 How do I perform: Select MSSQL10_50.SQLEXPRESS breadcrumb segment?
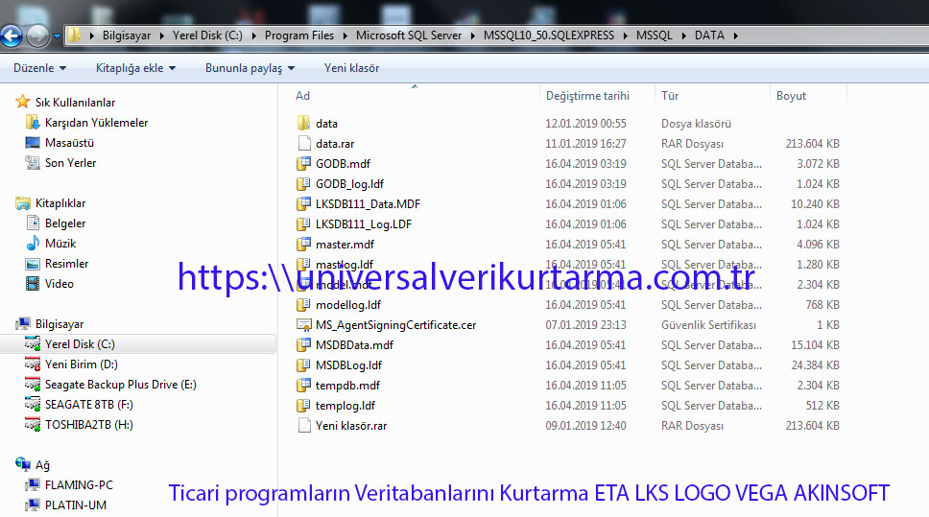[x=549, y=35]
